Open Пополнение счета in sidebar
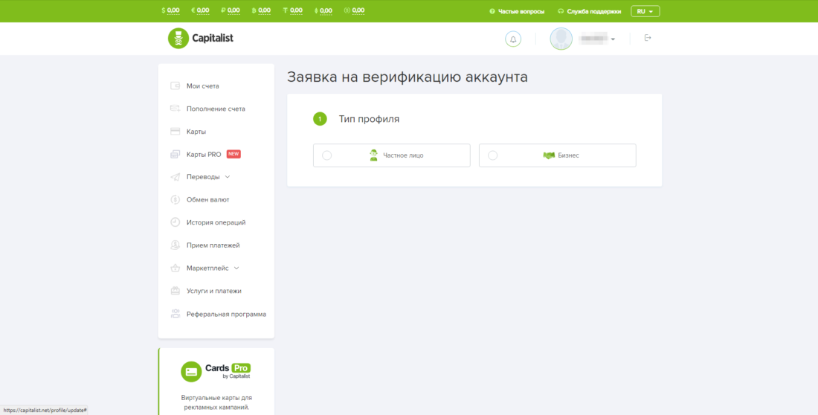The width and height of the screenshot is (818, 415). (216, 109)
